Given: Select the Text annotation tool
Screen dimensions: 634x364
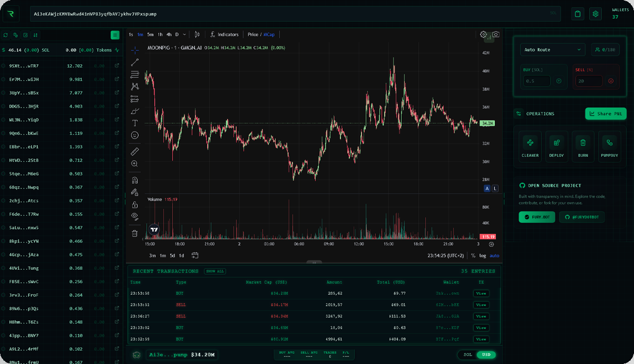Looking at the screenshot, I should tap(134, 123).
